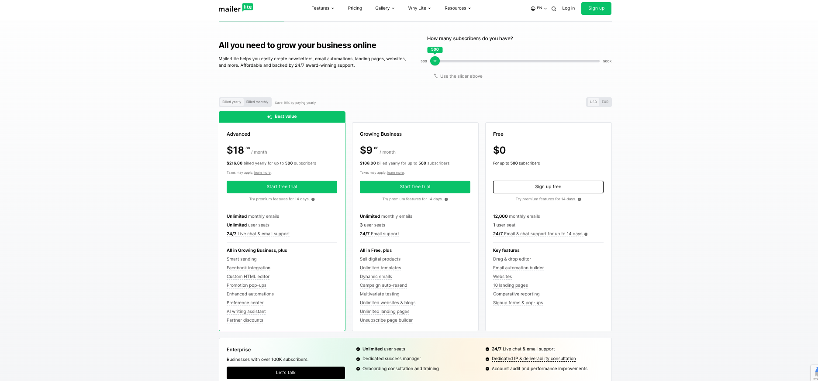Open the Smart sending feature link
Image resolution: width=818 pixels, height=381 pixels.
coord(242,259)
